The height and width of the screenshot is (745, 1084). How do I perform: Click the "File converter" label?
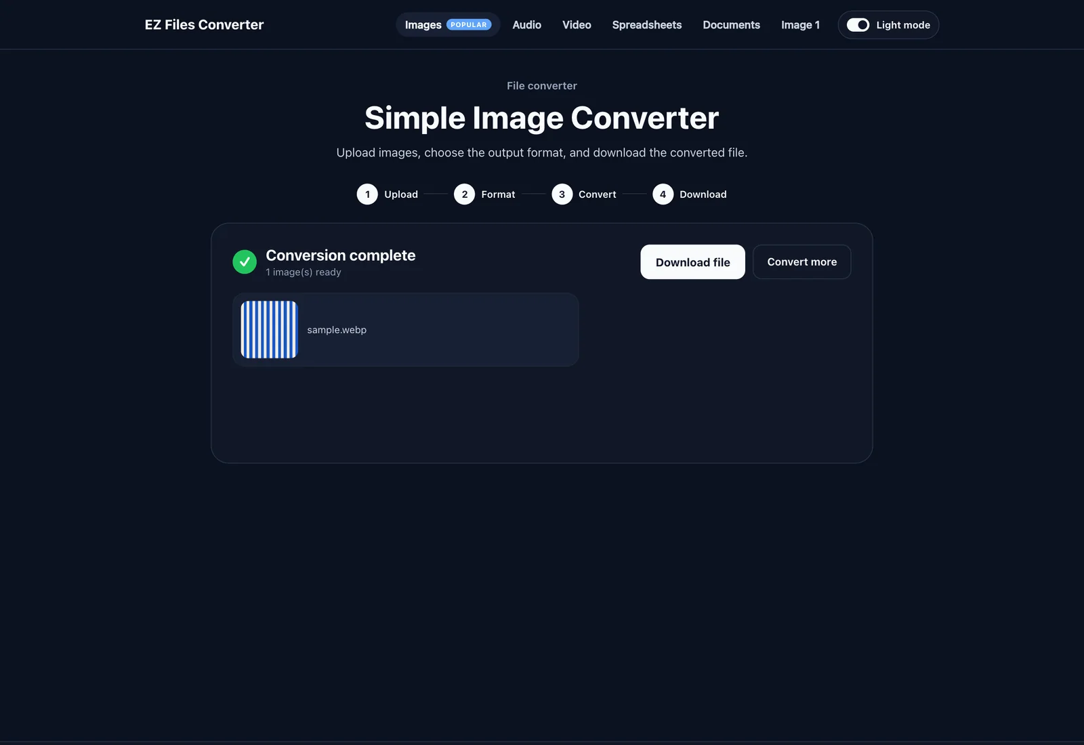[x=542, y=86]
